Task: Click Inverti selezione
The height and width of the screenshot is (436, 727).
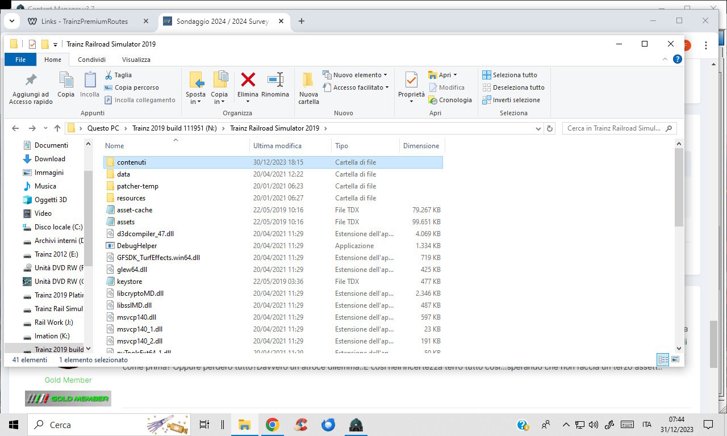Action: (x=511, y=100)
